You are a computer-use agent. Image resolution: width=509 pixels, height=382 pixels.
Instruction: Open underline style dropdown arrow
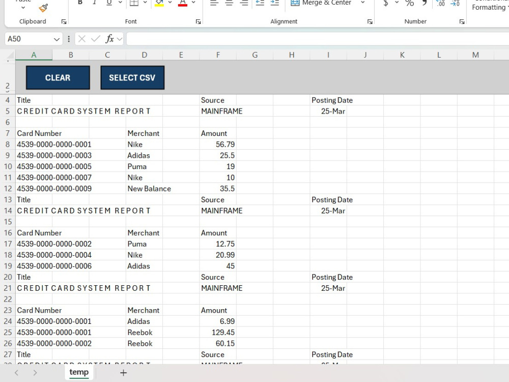point(120,3)
